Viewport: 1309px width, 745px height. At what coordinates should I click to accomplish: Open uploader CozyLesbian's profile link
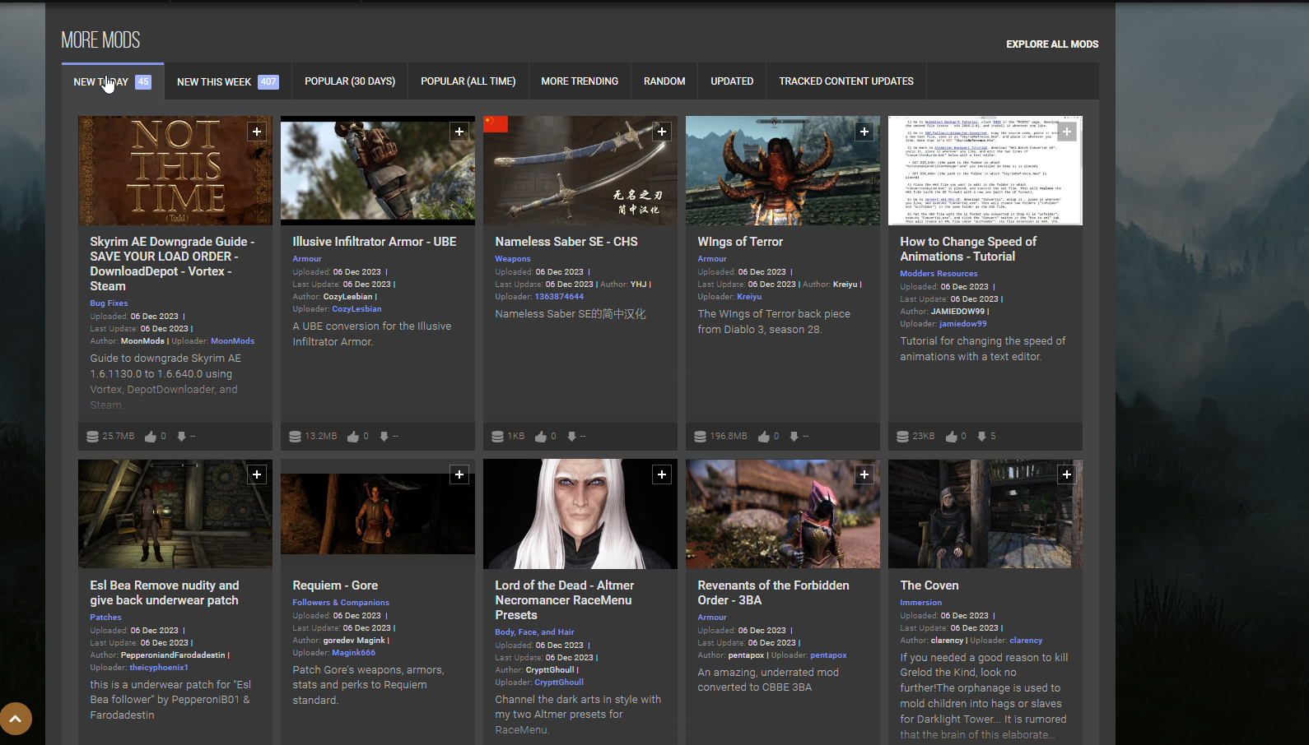pos(356,309)
